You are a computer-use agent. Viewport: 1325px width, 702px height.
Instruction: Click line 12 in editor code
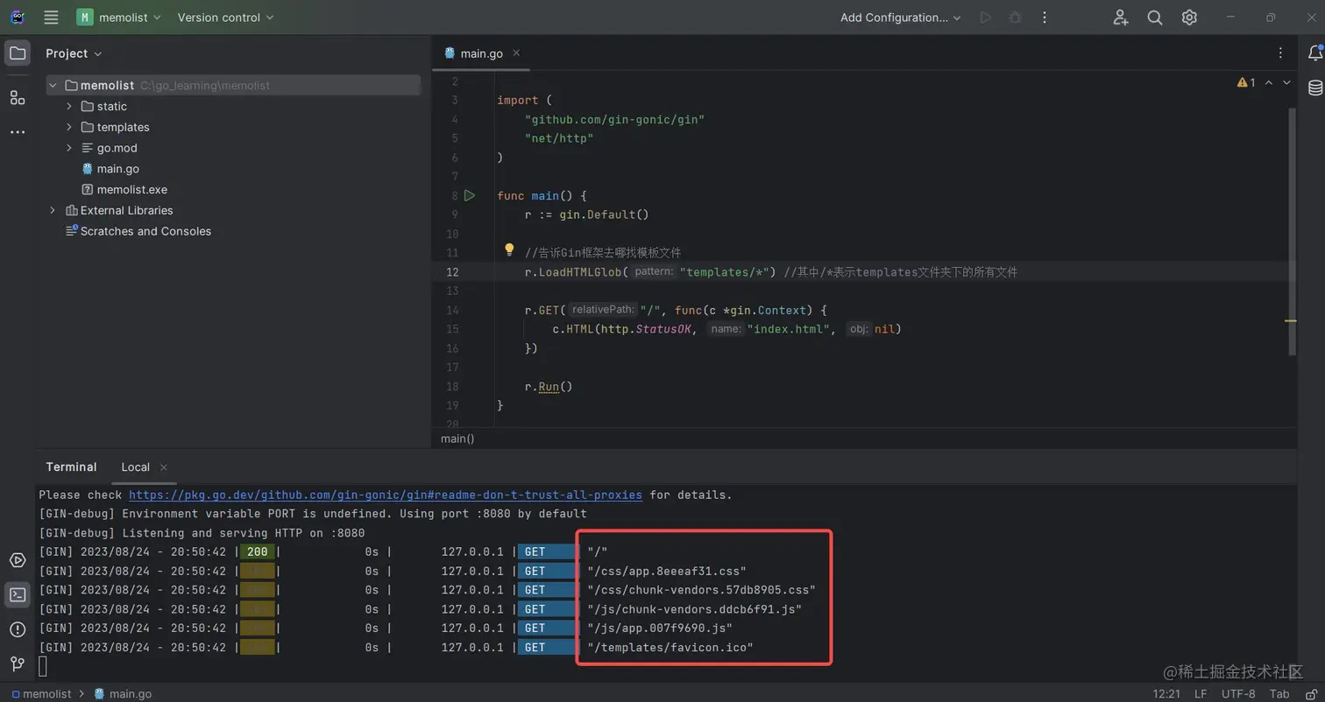coord(771,272)
